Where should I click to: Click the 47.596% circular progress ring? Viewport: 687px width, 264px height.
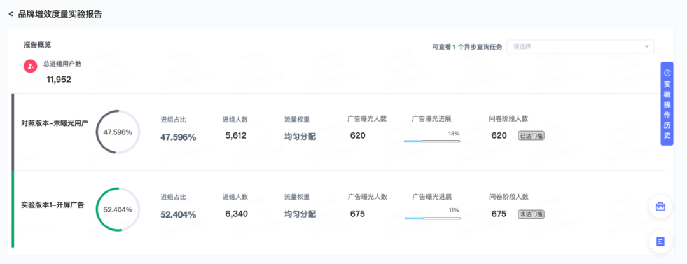pos(118,132)
